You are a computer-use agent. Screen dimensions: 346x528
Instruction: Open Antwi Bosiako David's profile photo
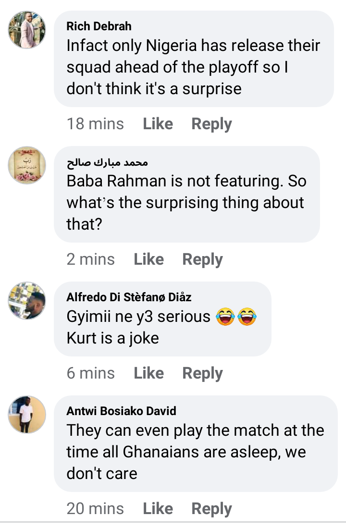point(27,415)
